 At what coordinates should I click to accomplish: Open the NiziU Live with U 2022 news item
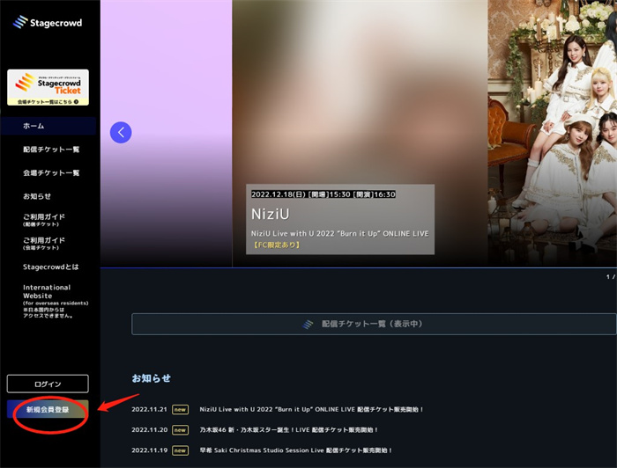pyautogui.click(x=311, y=409)
